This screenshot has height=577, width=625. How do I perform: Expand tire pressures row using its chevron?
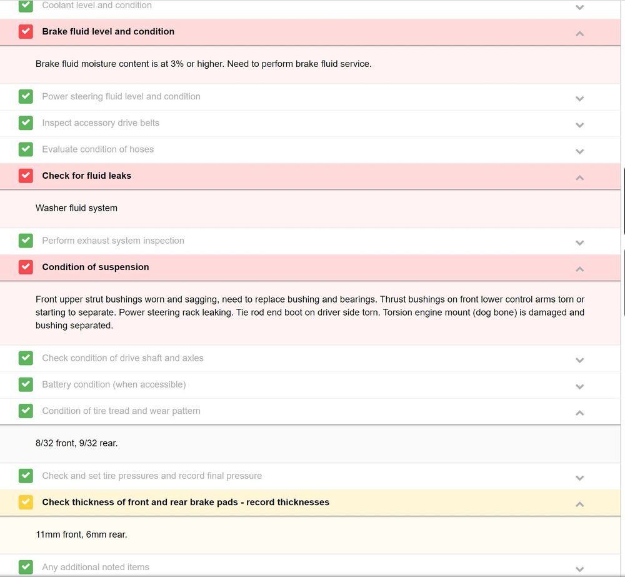pyautogui.click(x=579, y=478)
